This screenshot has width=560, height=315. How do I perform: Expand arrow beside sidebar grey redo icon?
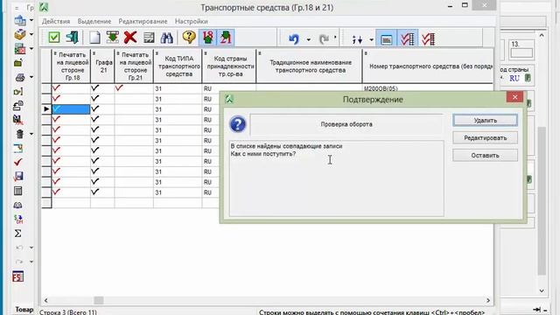pyautogui.click(x=31, y=262)
